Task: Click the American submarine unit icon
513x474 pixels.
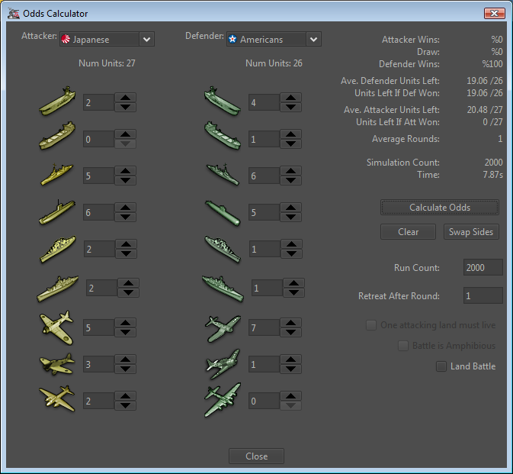Action: coord(223,213)
